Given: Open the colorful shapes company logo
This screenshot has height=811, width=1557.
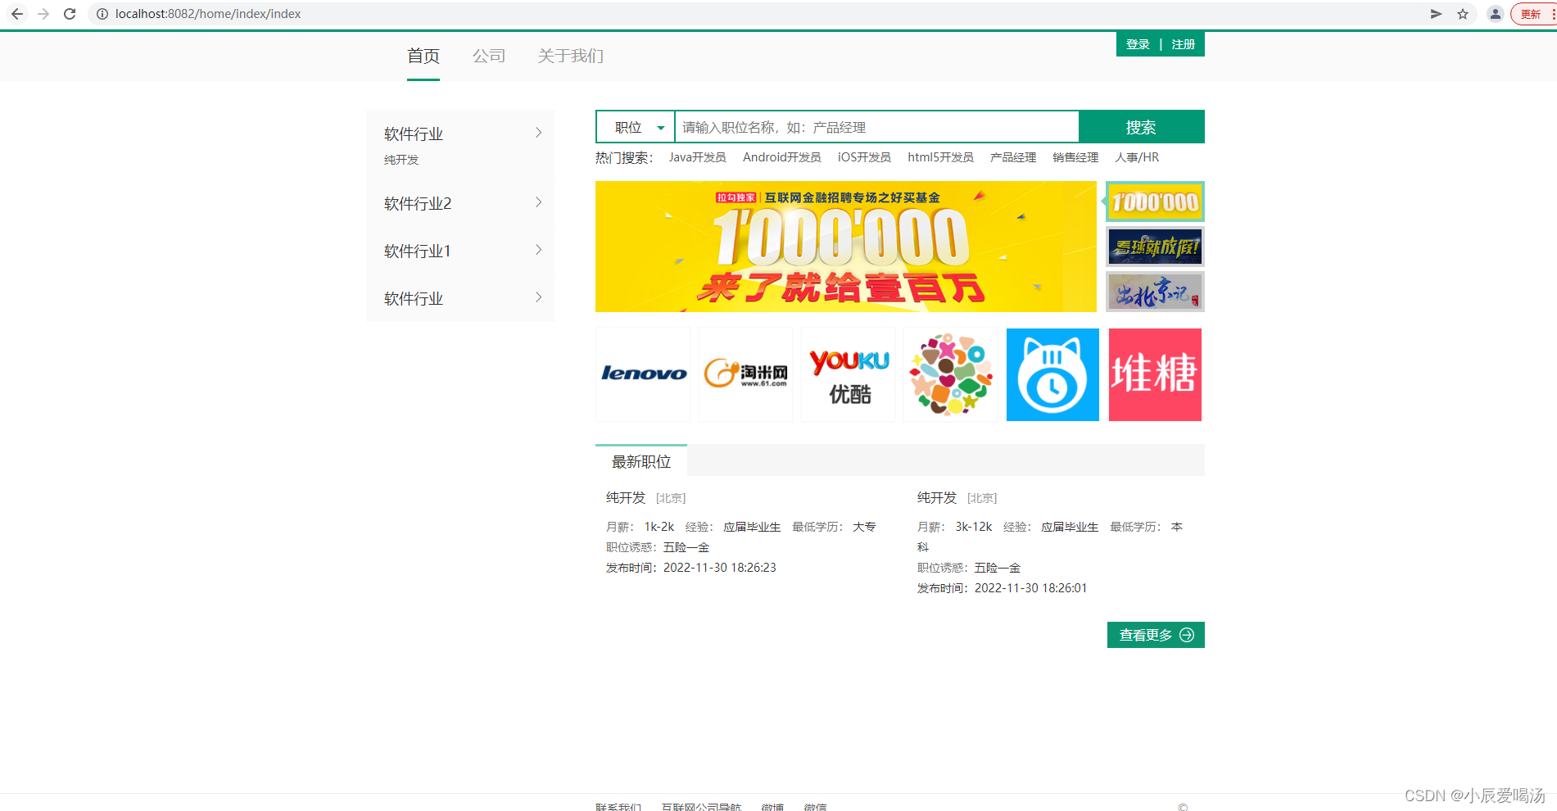Looking at the screenshot, I should pyautogui.click(x=950, y=374).
